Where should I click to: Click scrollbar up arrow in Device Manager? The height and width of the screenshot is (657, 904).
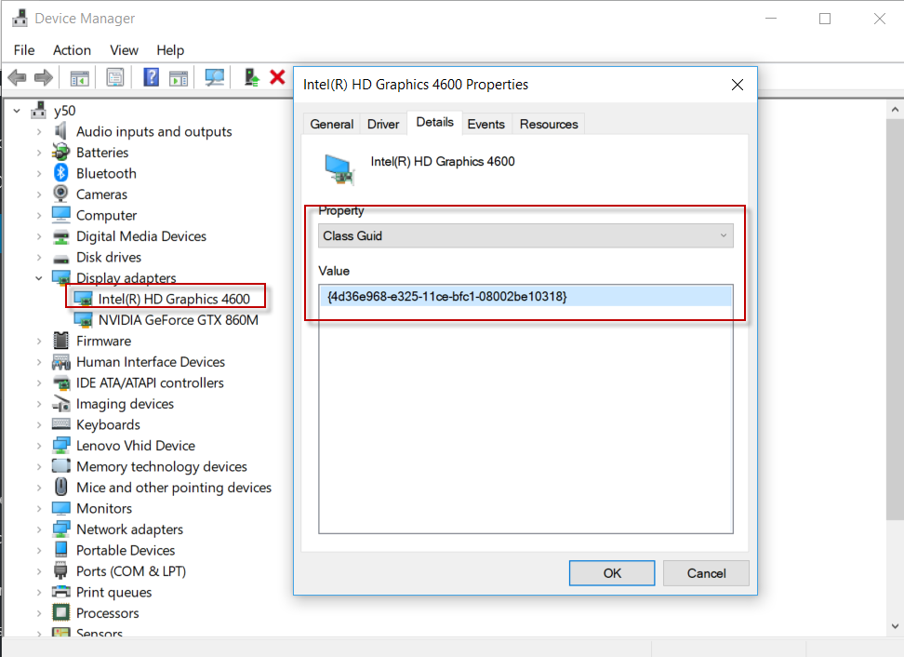tap(895, 109)
